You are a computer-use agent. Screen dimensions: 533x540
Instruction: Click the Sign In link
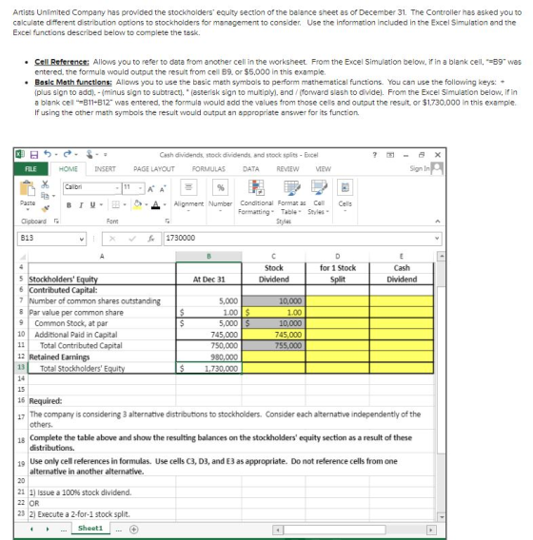(419, 168)
